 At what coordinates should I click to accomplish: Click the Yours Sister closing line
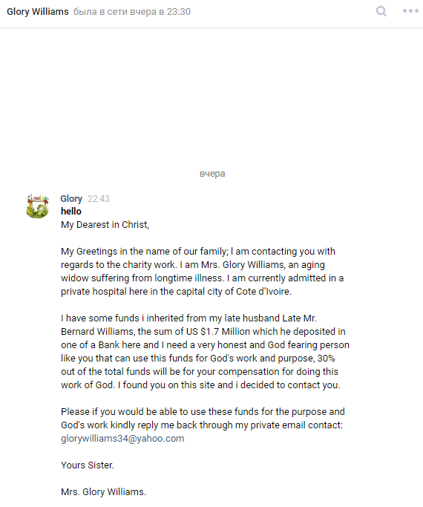[x=88, y=465]
